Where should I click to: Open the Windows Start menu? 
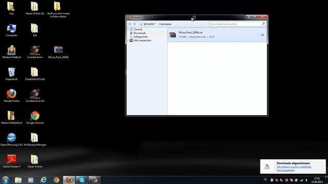[6, 180]
